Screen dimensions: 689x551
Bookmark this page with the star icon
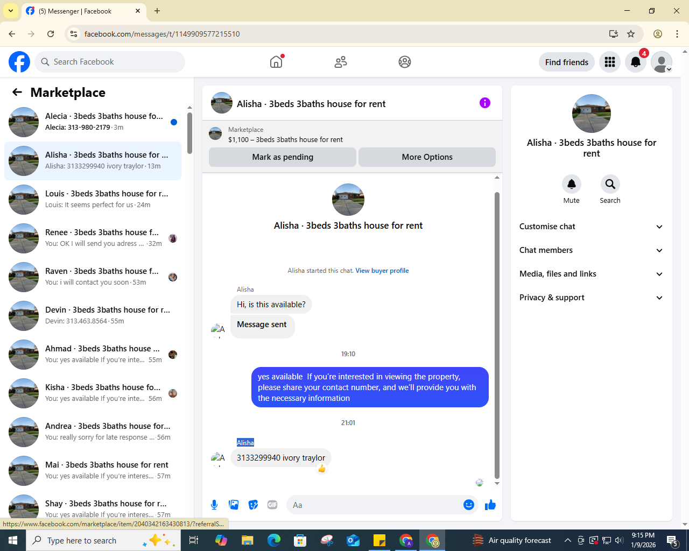631,34
